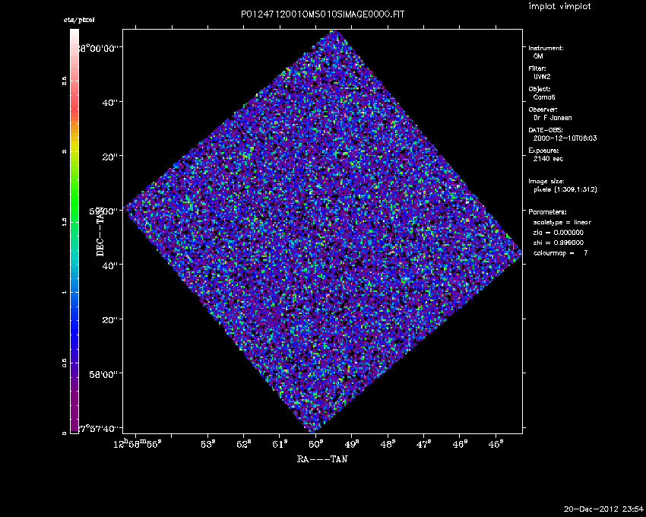This screenshot has width=646, height=517.
Task: Click the observer name 'Dr F Jansen'
Action: point(553,118)
